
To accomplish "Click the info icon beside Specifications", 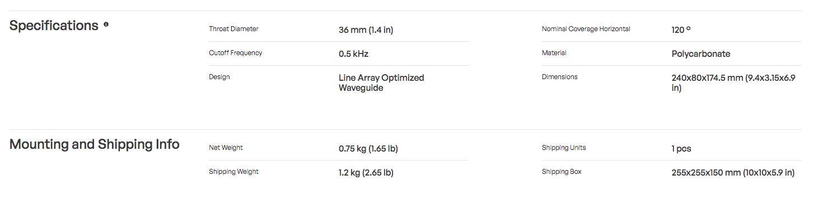I will pos(106,25).
